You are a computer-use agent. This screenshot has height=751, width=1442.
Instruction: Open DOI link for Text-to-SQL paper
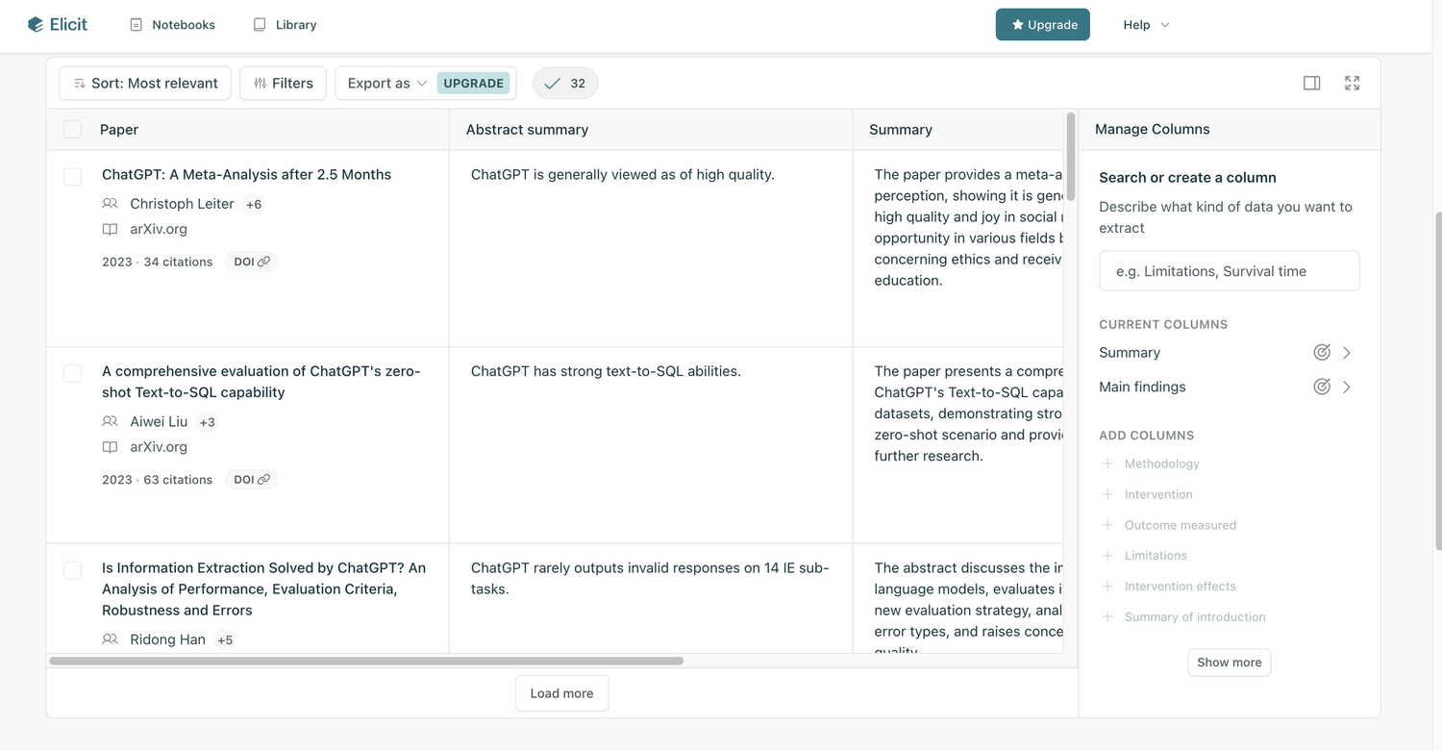(x=252, y=479)
